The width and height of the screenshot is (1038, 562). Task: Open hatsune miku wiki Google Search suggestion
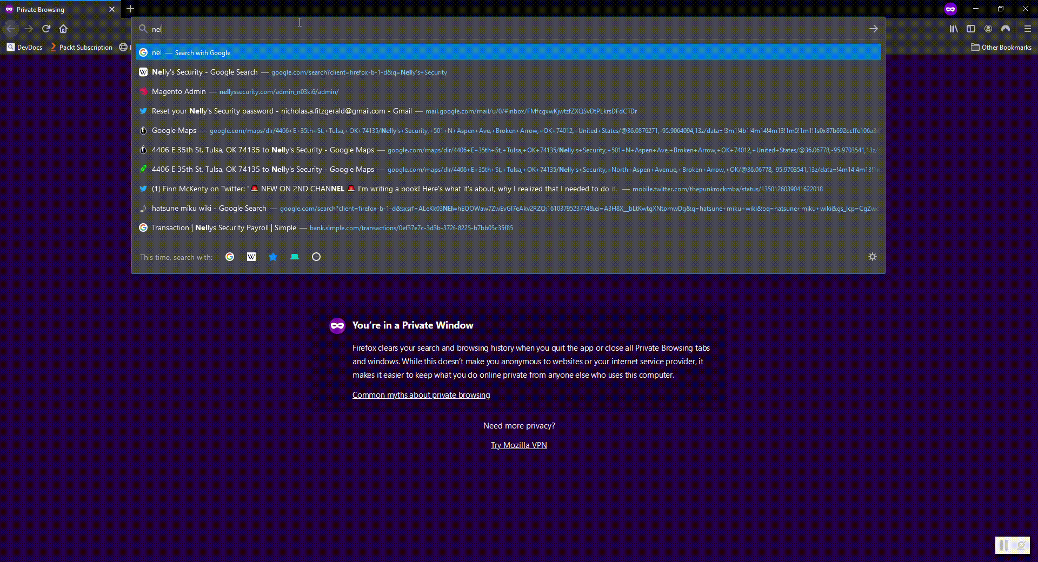508,208
